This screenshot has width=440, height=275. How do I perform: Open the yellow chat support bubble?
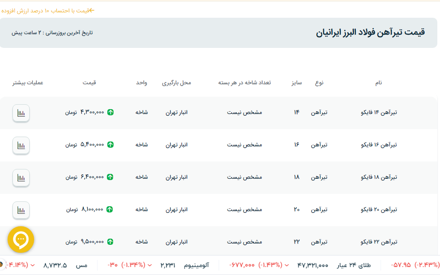21,240
